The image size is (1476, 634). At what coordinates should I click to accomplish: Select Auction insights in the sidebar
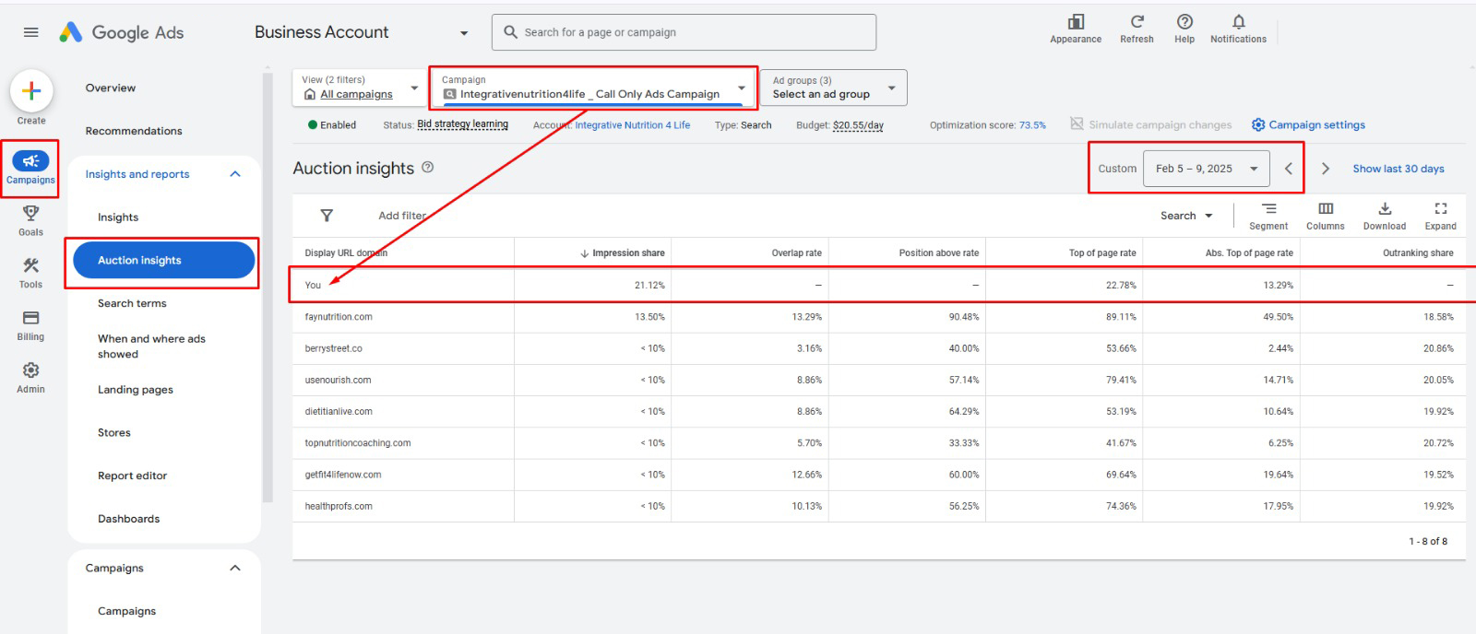[x=163, y=260]
